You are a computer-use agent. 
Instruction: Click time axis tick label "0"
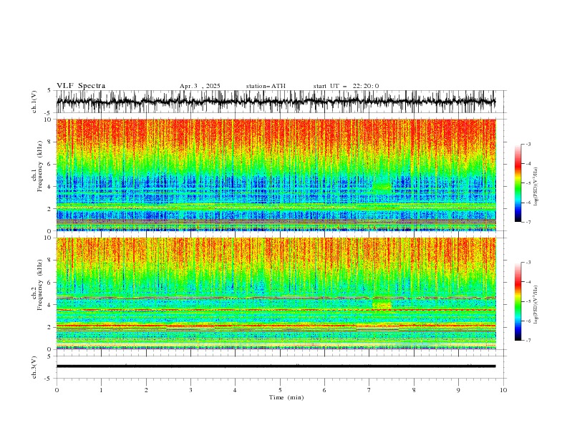pos(57,390)
